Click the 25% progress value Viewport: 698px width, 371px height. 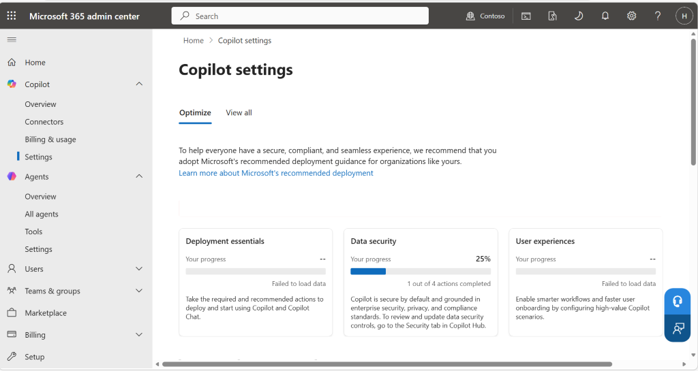pyautogui.click(x=483, y=259)
